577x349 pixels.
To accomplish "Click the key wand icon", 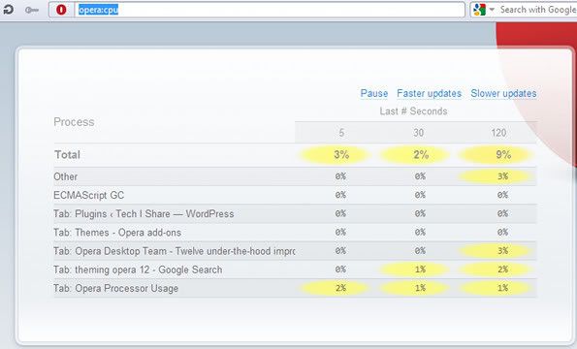I will (32, 10).
